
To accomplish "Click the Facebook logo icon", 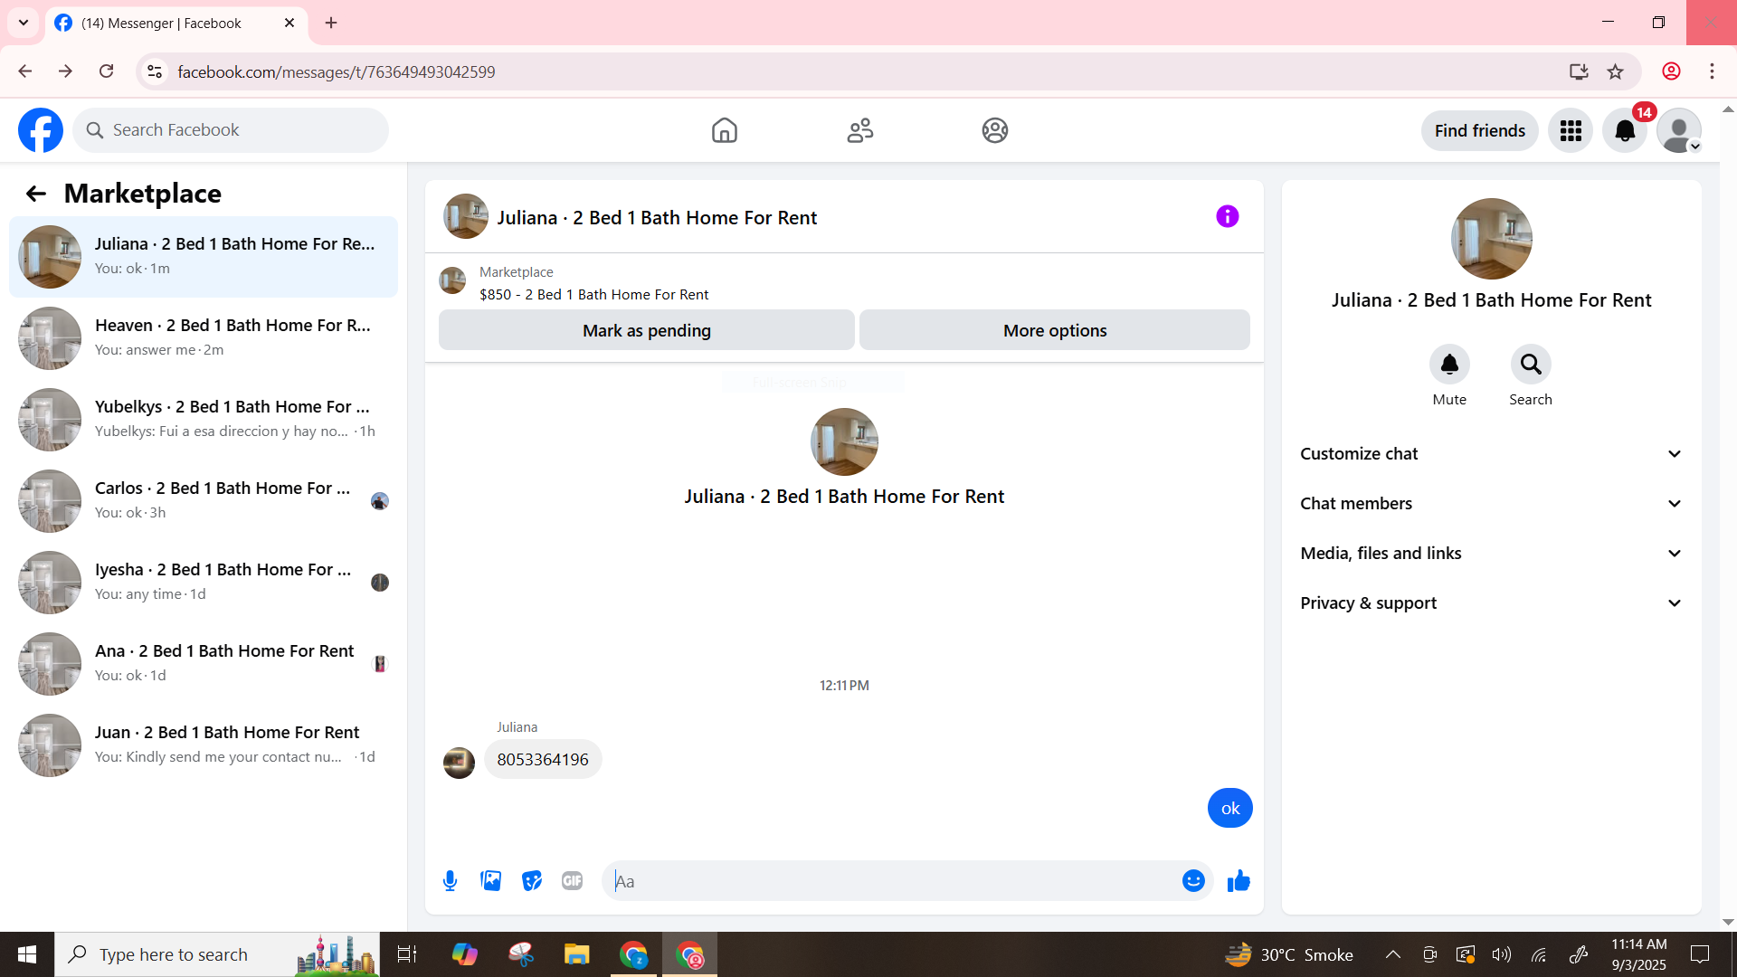I will (x=41, y=130).
